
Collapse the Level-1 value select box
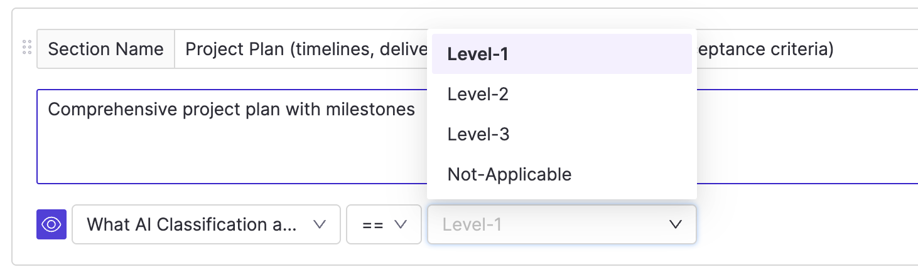(x=561, y=224)
